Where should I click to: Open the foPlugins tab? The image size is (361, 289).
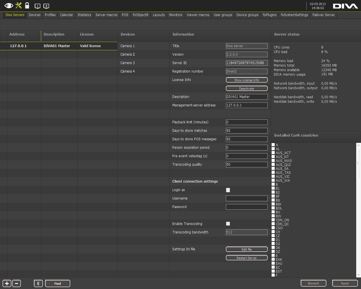270,15
